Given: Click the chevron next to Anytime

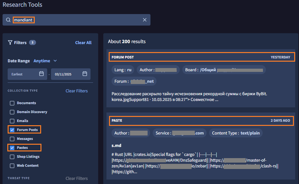Looking at the screenshot, I should click(55, 61).
